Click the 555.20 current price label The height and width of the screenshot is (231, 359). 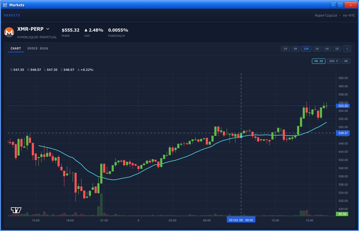pos(343,106)
